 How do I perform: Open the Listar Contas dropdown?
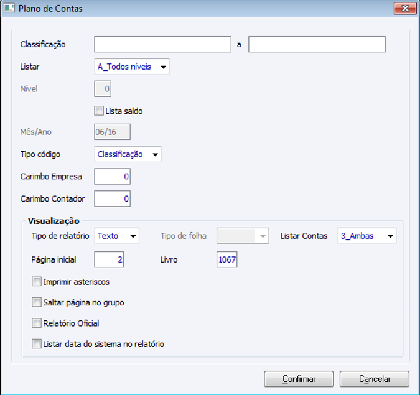pyautogui.click(x=367, y=236)
